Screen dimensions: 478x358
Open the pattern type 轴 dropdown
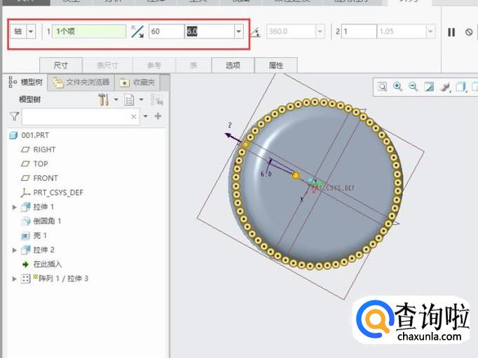coord(32,32)
